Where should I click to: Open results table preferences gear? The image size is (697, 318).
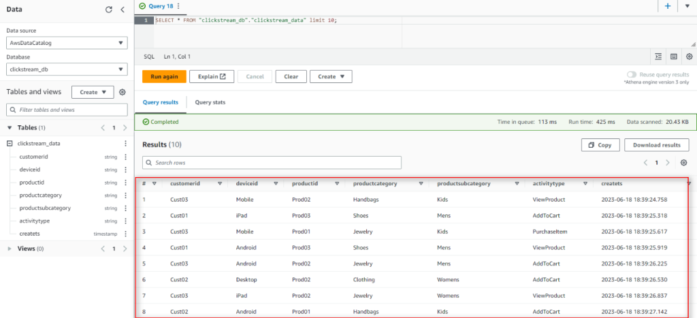point(683,163)
